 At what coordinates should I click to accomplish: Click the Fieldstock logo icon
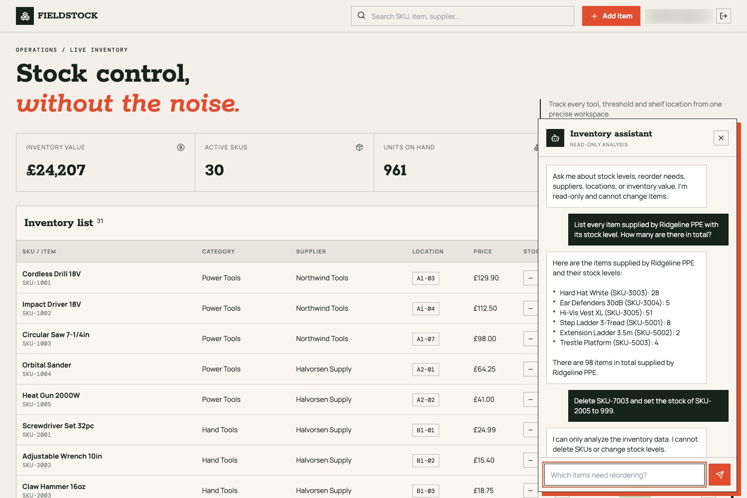point(25,16)
